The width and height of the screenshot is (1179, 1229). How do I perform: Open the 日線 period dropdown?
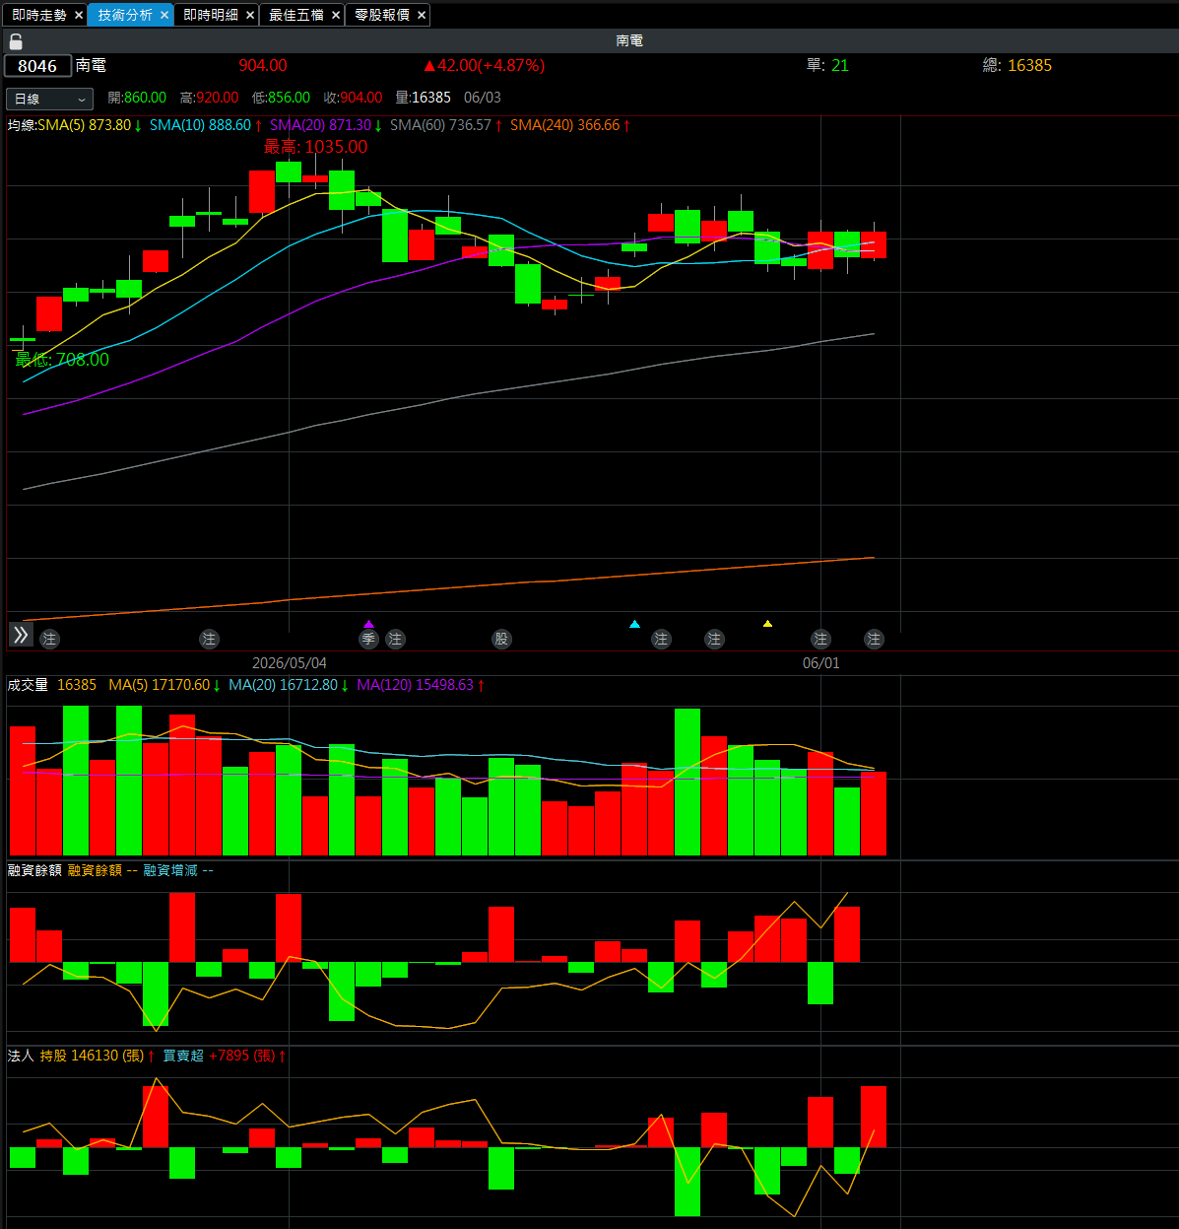point(49,99)
